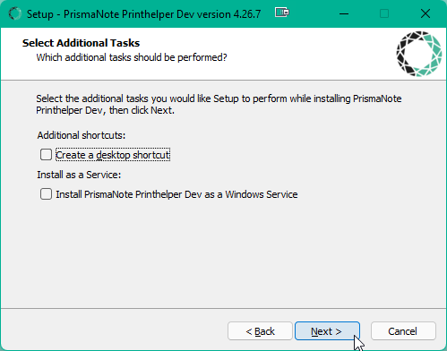Cancel the setup wizard
Viewport: 447px width, 351px height.
(x=403, y=331)
